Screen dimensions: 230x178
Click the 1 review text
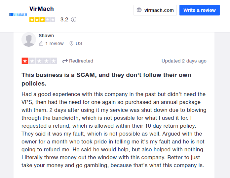[55, 43]
